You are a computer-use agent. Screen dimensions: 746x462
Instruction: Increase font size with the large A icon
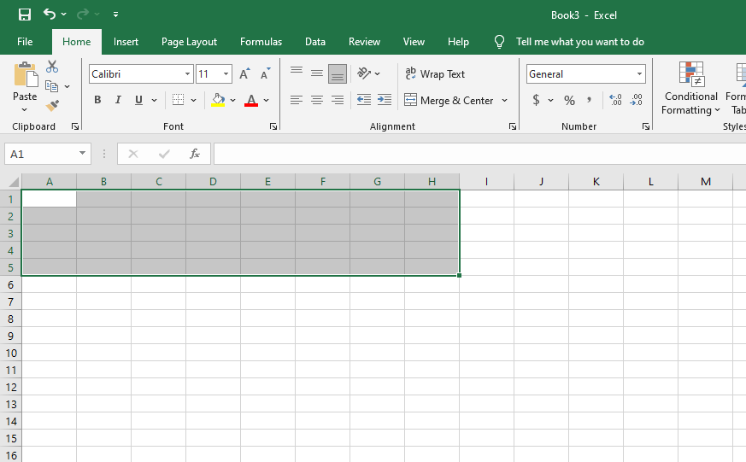[244, 73]
